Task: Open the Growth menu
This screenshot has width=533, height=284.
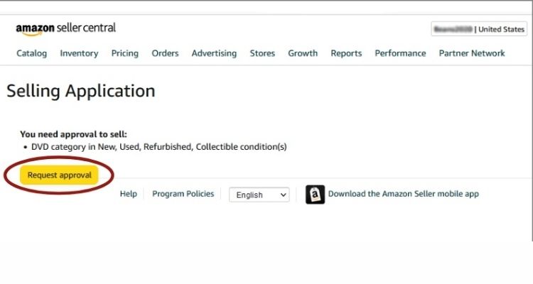Action: pyautogui.click(x=303, y=53)
